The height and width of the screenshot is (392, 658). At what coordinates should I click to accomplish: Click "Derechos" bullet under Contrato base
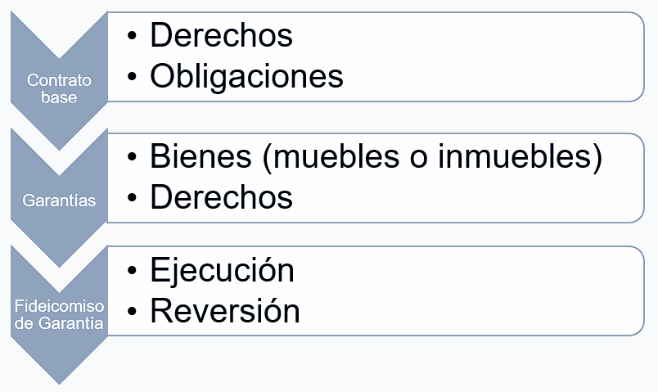[221, 35]
